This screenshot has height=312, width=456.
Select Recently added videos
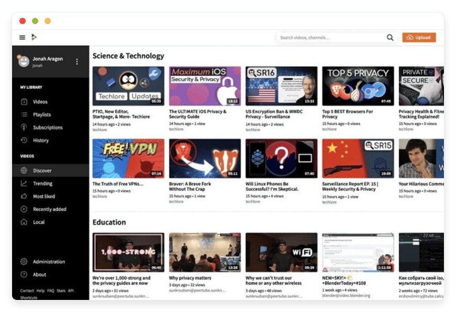[50, 209]
